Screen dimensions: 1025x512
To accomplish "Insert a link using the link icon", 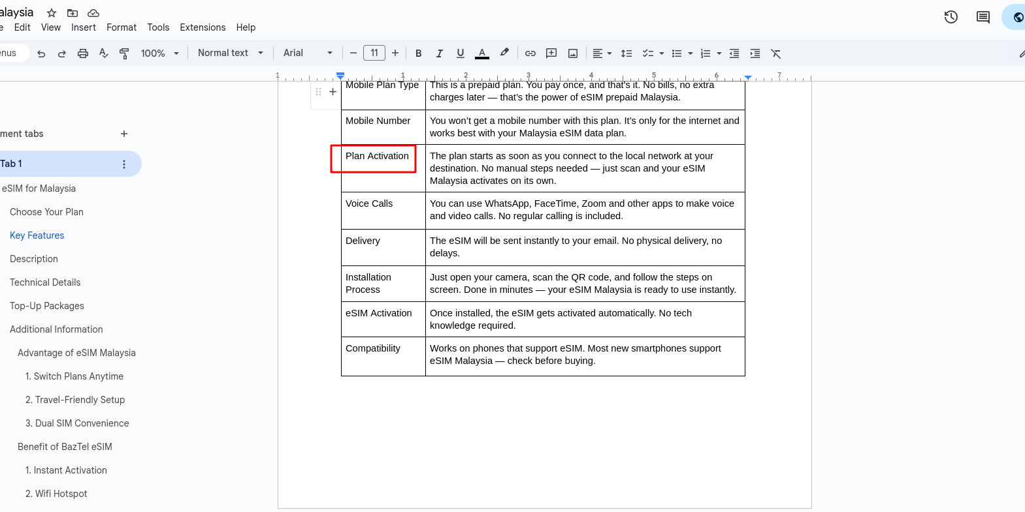I will pyautogui.click(x=530, y=53).
